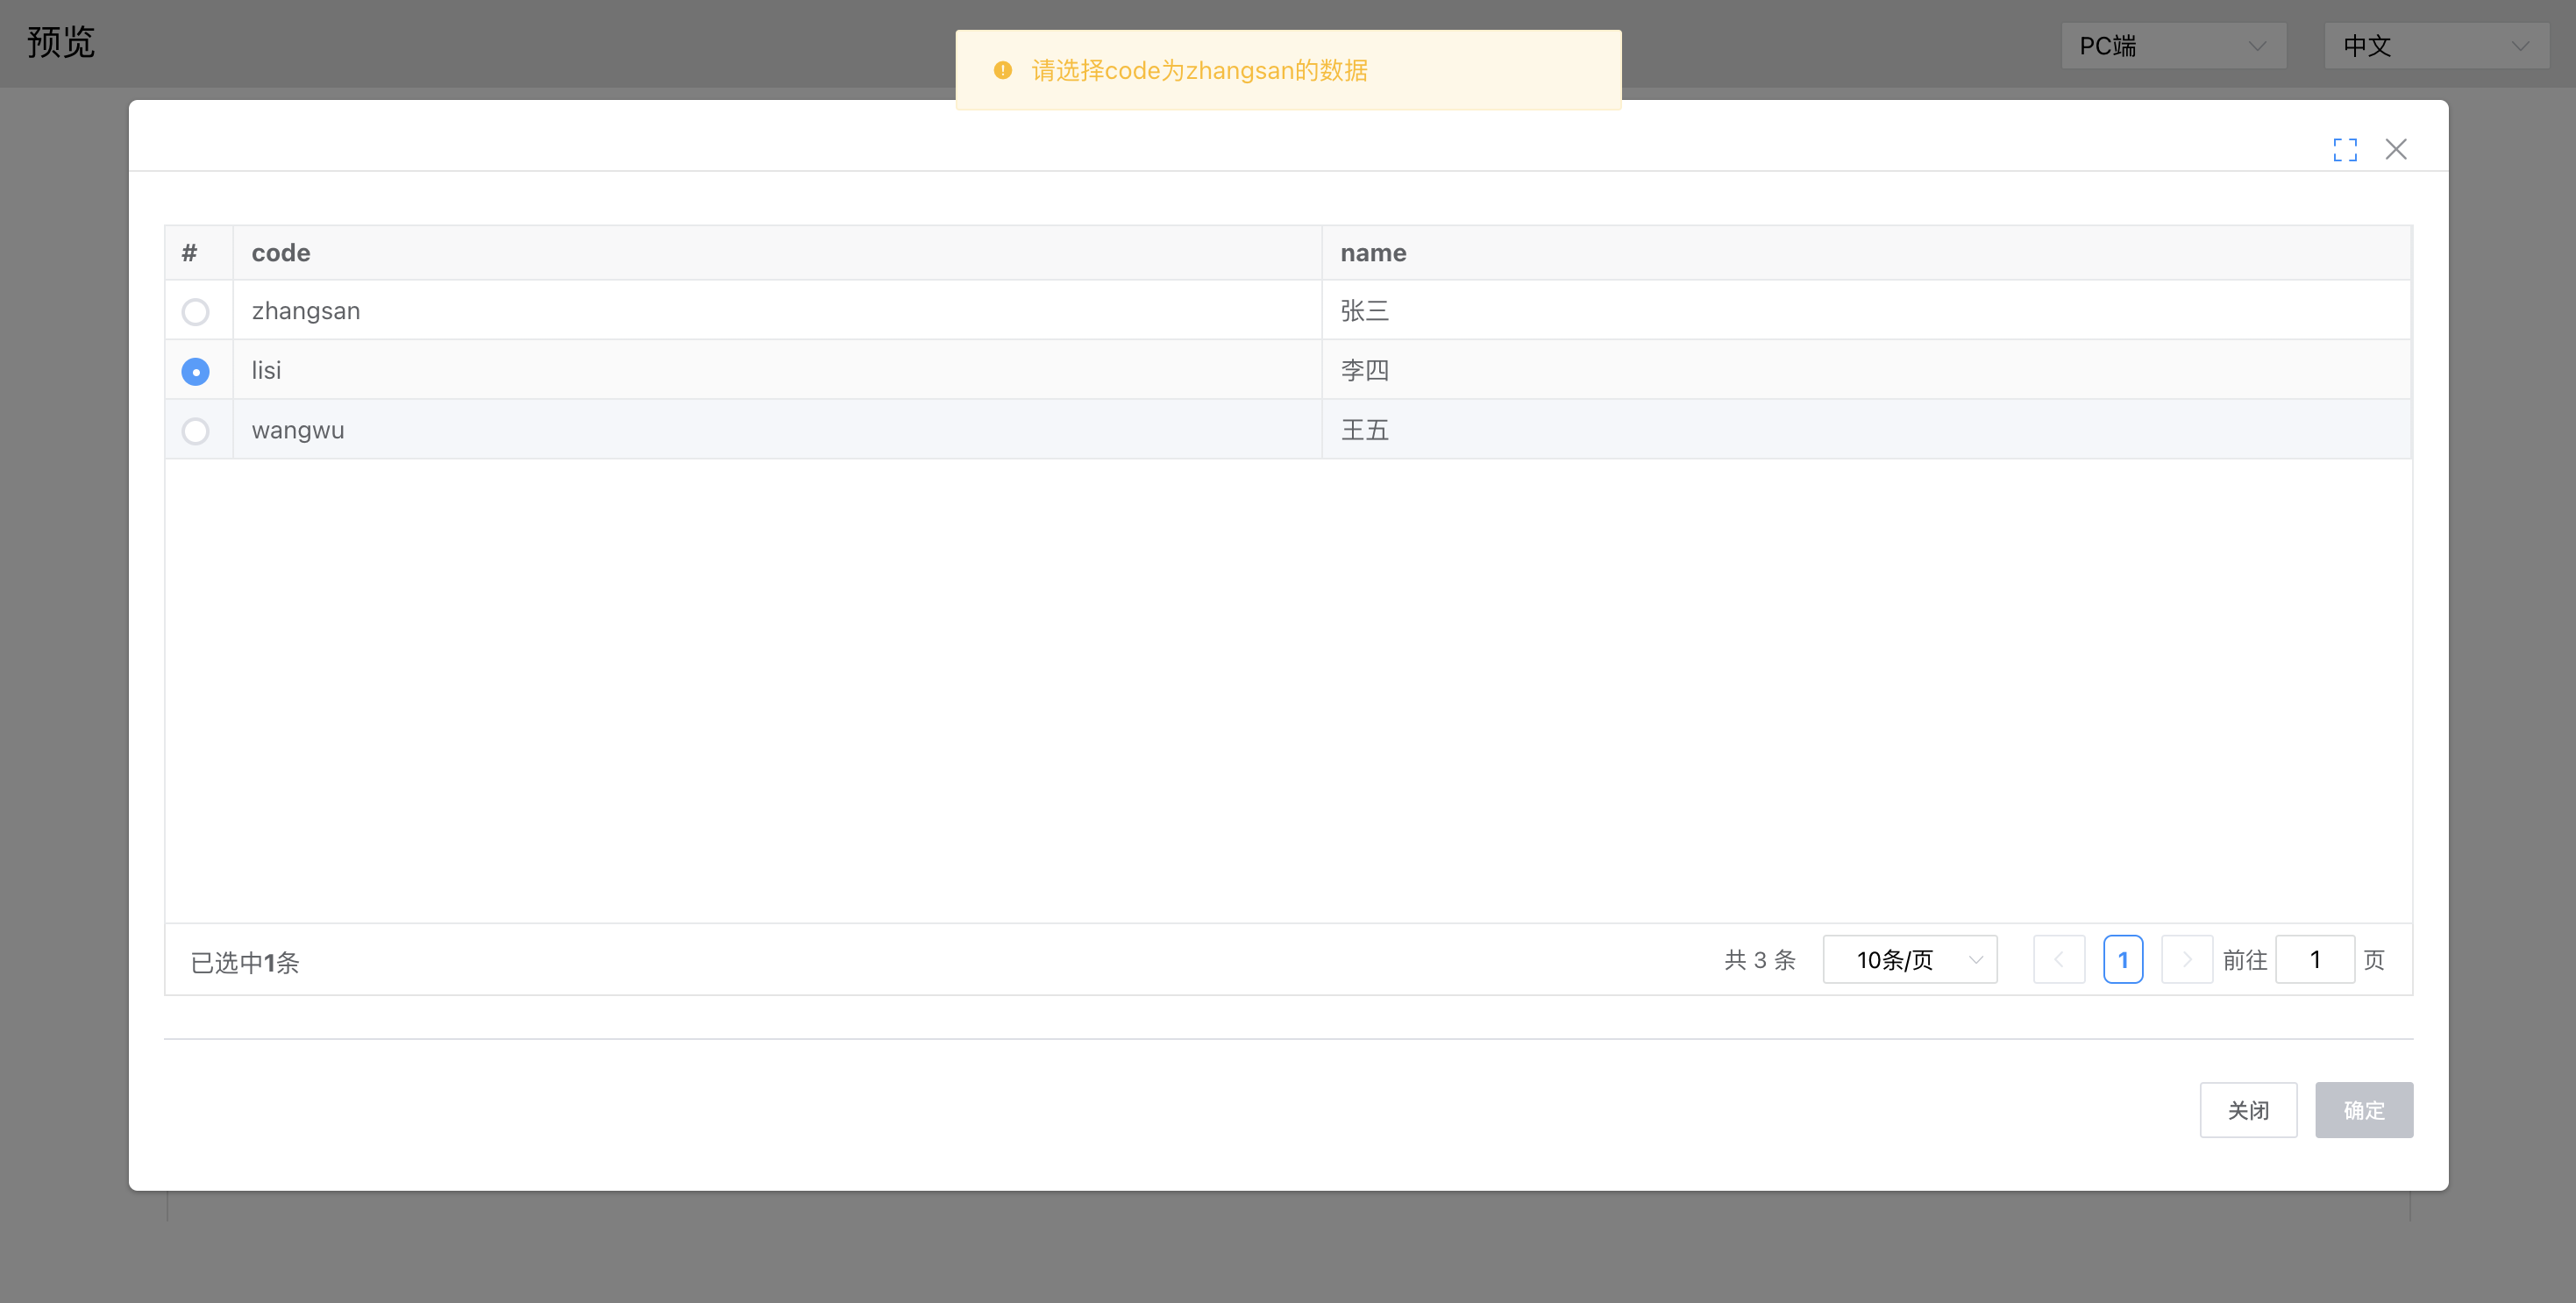Click the selected lisi radio button
The image size is (2576, 1303).
[196, 372]
